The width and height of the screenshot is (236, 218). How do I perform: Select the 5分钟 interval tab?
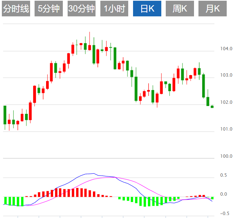pyautogui.click(x=49, y=9)
